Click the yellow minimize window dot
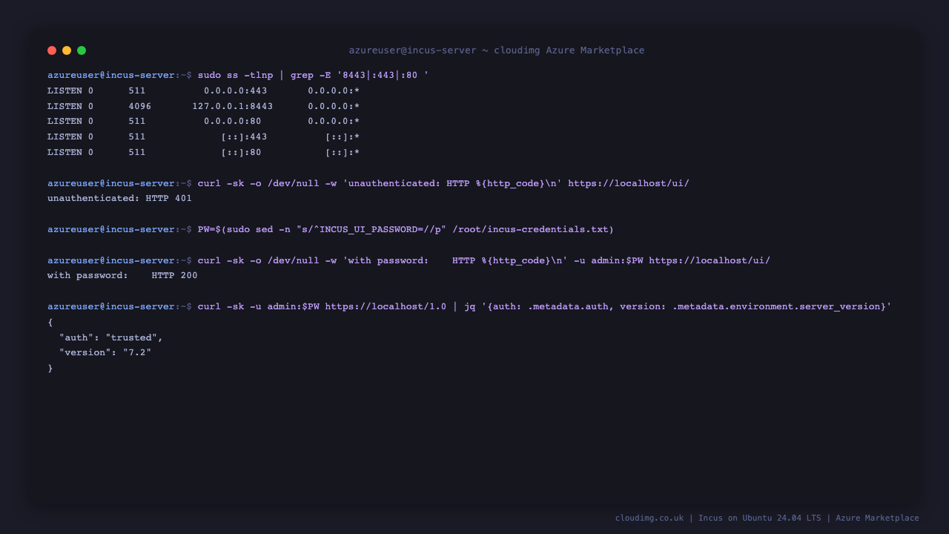The height and width of the screenshot is (534, 949). coord(67,50)
